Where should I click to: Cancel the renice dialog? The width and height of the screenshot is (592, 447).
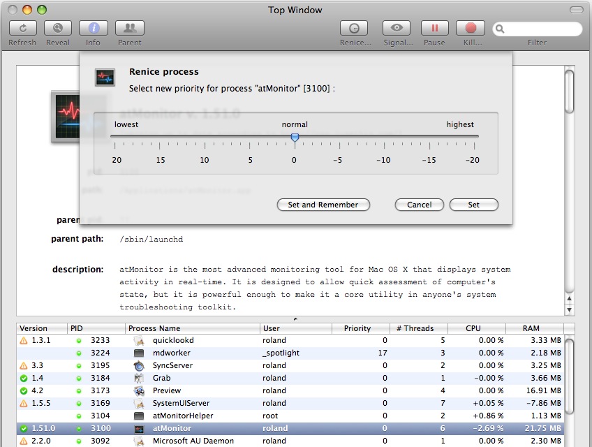419,205
